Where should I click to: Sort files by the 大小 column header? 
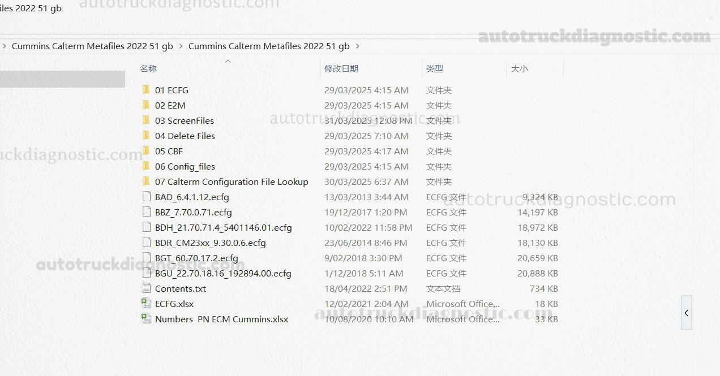click(520, 68)
